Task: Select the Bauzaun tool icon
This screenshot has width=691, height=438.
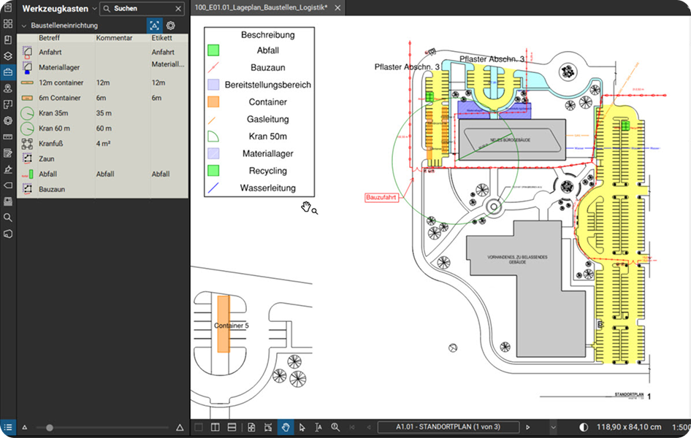Action: tap(27, 189)
